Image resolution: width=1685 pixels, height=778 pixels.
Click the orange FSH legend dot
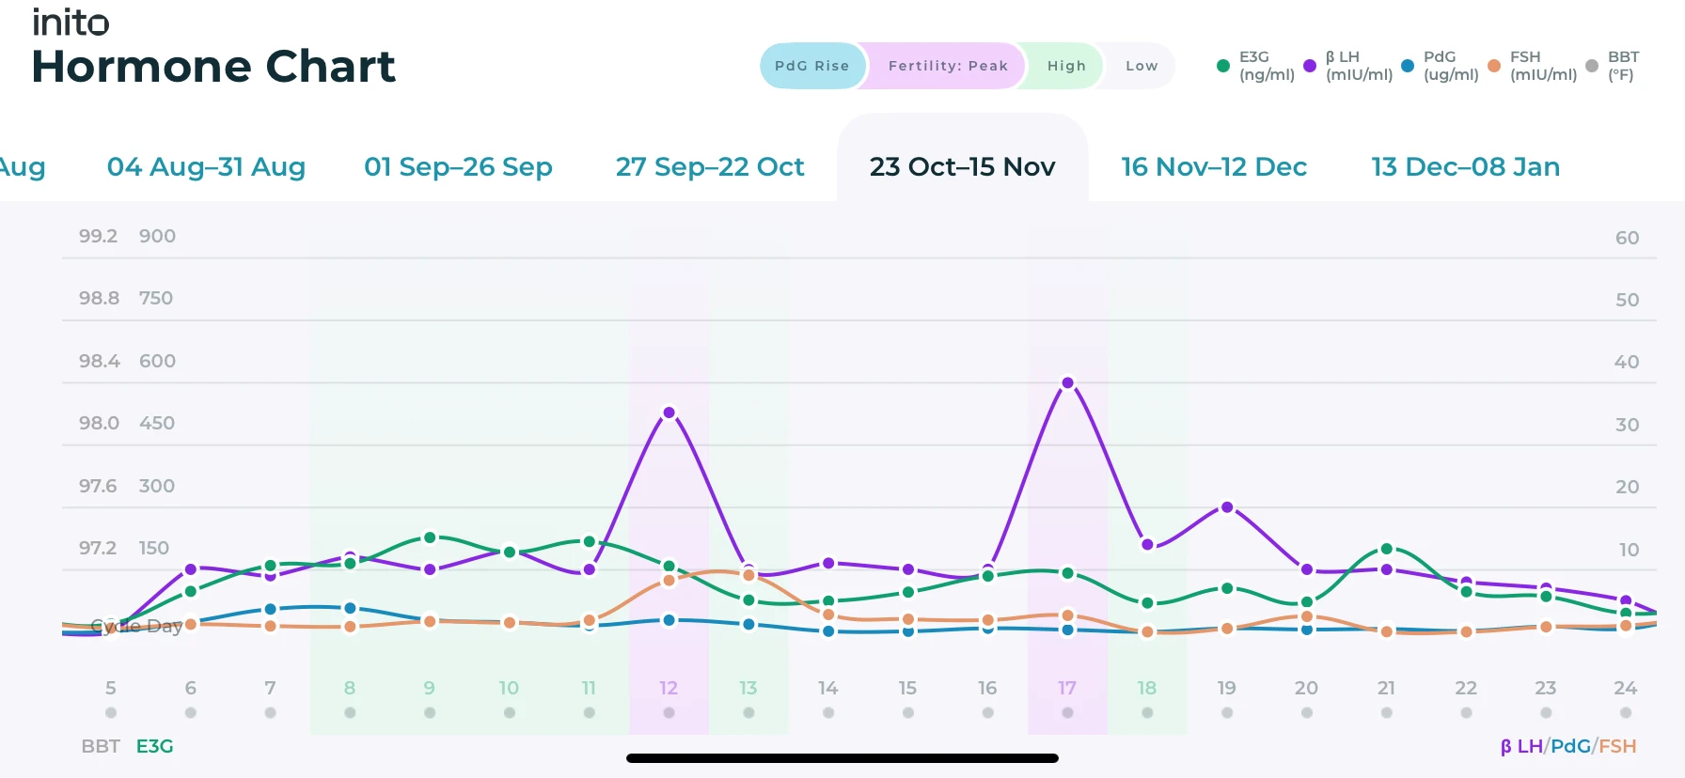click(x=1494, y=66)
